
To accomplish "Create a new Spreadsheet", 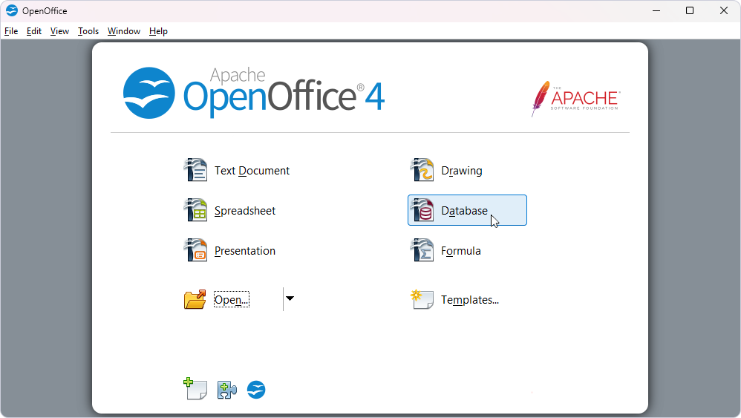I will (x=245, y=211).
